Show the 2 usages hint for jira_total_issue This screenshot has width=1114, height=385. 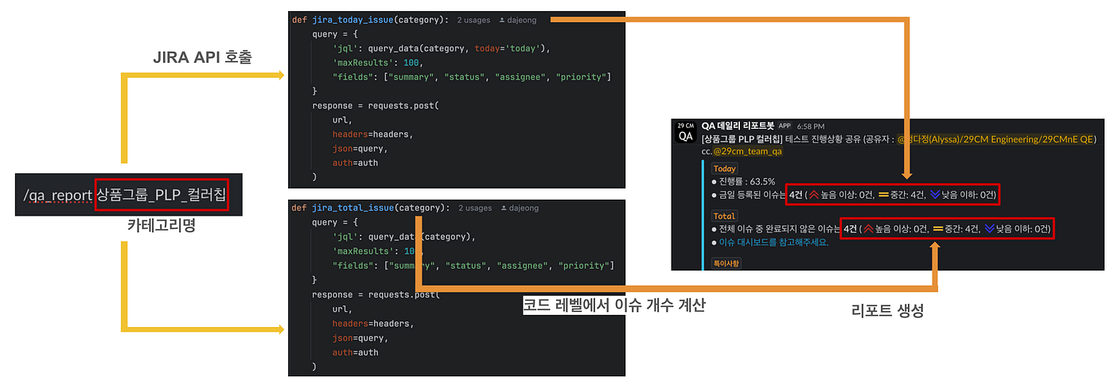click(x=475, y=208)
